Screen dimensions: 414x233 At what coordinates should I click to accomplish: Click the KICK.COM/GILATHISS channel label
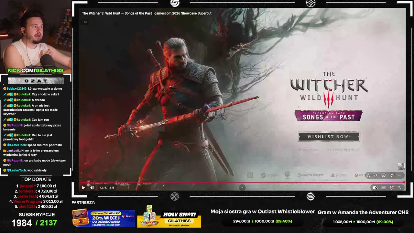(36, 71)
